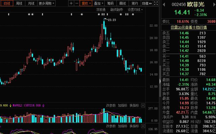Click 加指标 in the bottom indicator panel

[x=123, y=126]
